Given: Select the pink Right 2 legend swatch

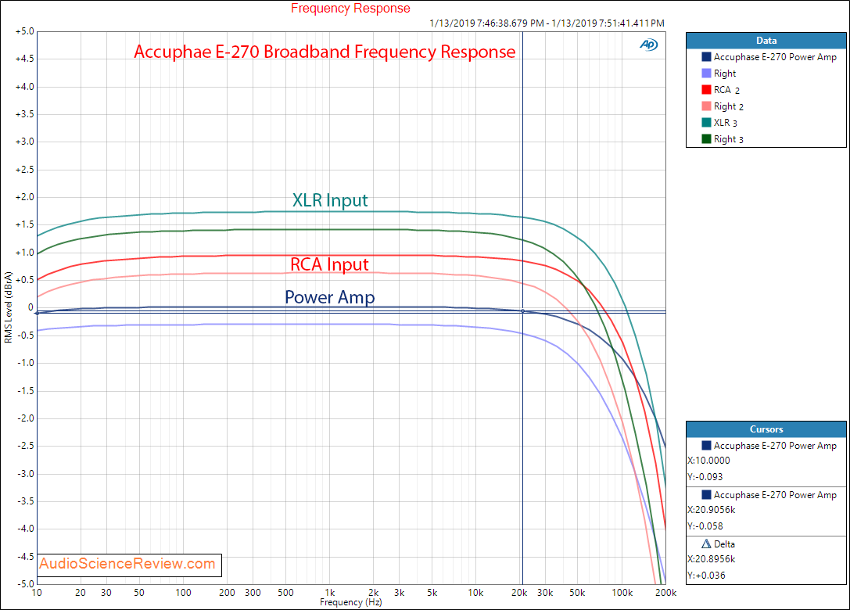Looking at the screenshot, I should coord(706,106).
